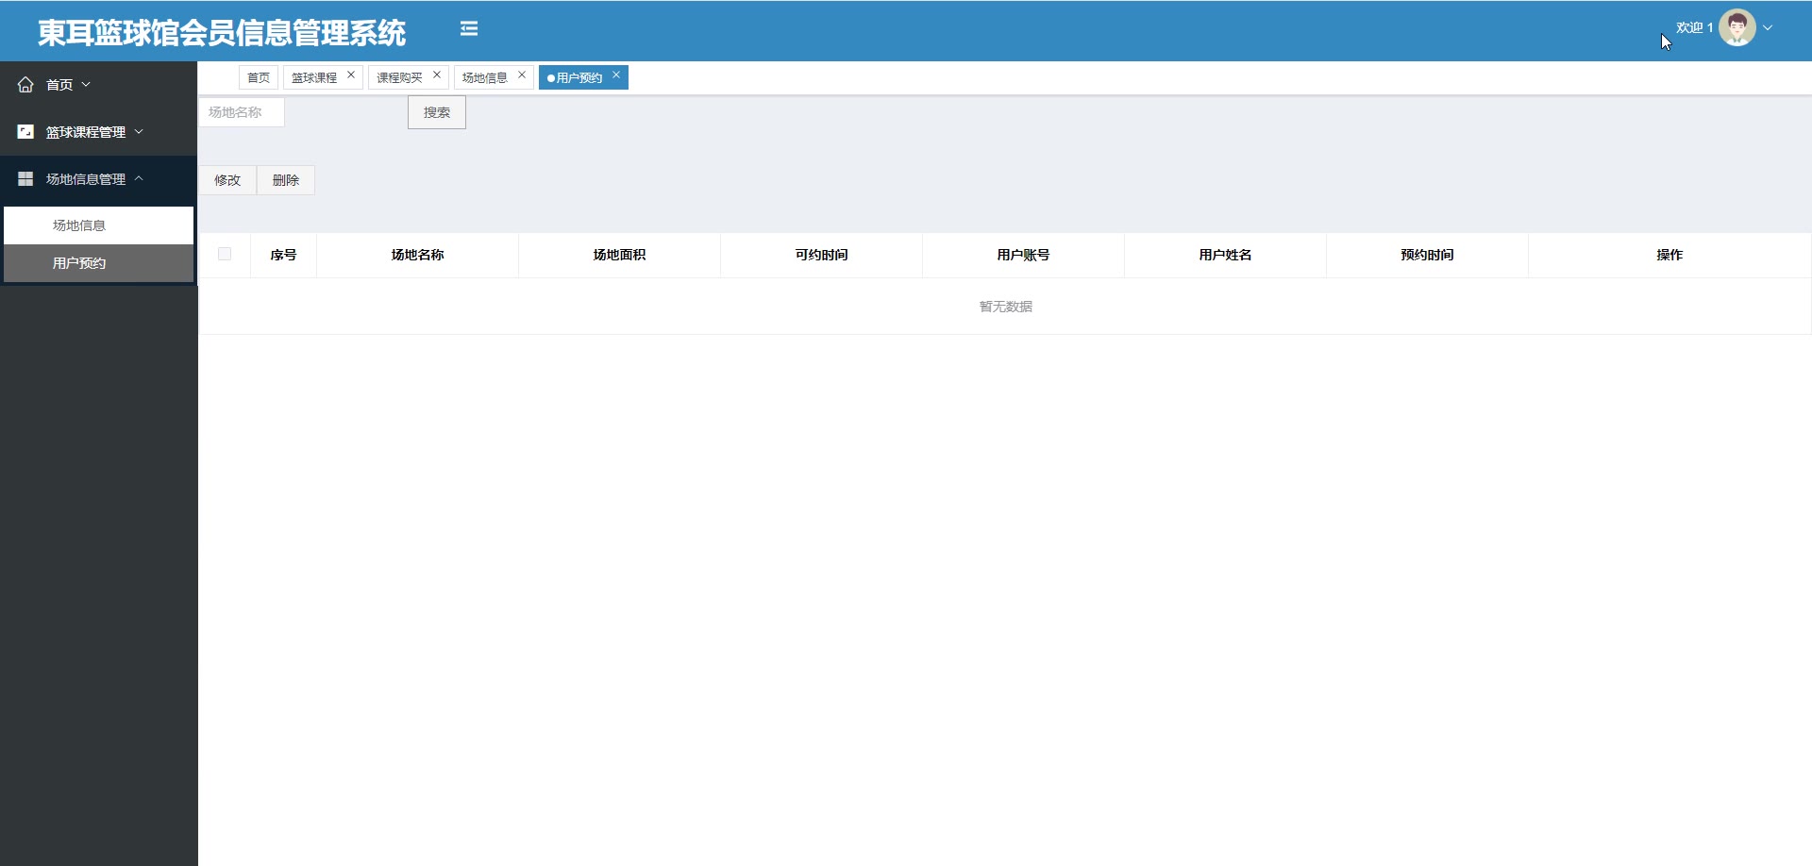Expand the 篮球课程管理 chevron
This screenshot has width=1812, height=866.
139,132
